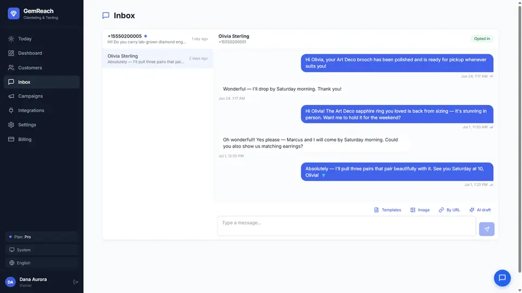Go to the Billing page
522x293 pixels.
pos(42,139)
